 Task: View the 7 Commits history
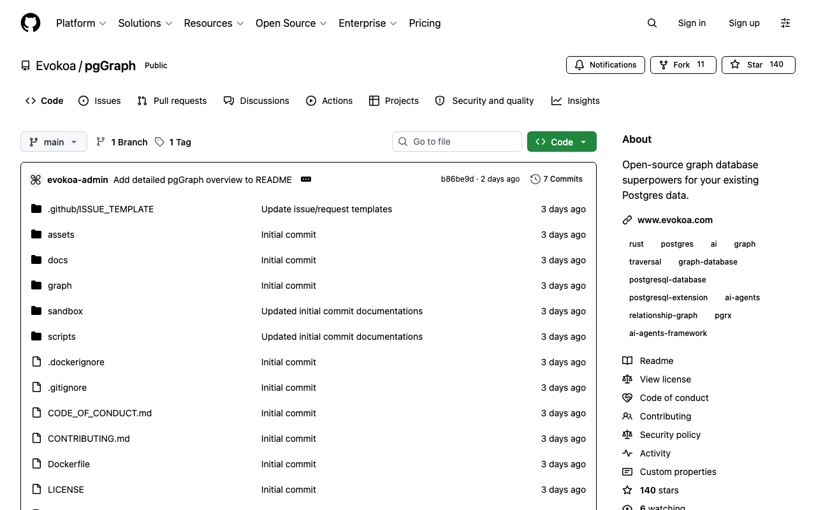tap(557, 179)
